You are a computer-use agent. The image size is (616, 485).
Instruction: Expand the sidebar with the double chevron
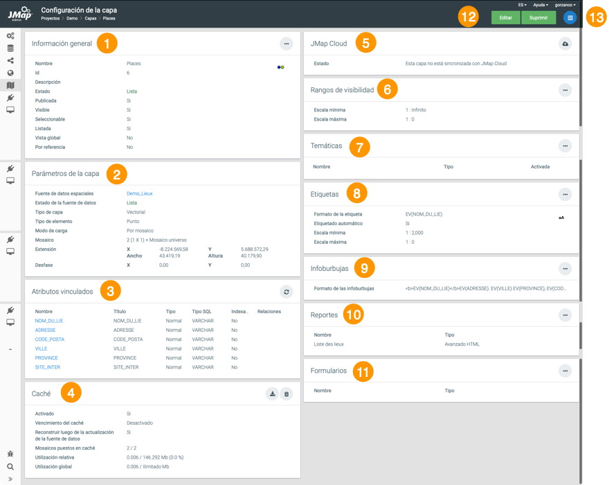pyautogui.click(x=10, y=479)
